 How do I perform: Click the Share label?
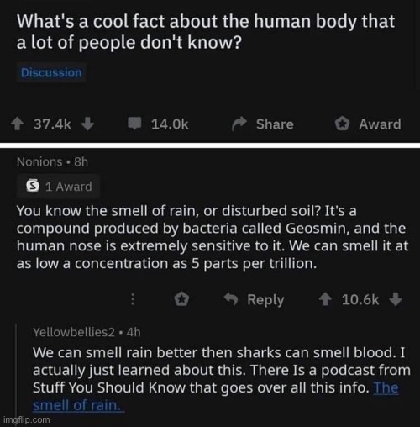[275, 124]
